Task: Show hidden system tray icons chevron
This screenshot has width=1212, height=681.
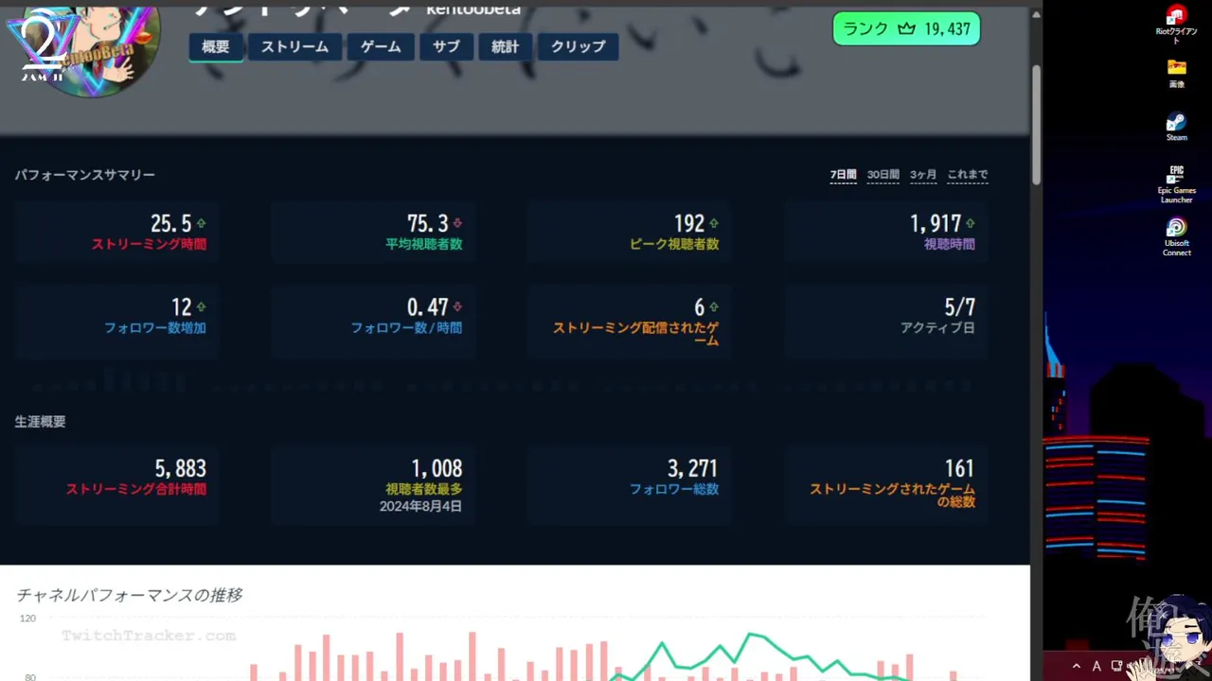Action: tap(1077, 667)
